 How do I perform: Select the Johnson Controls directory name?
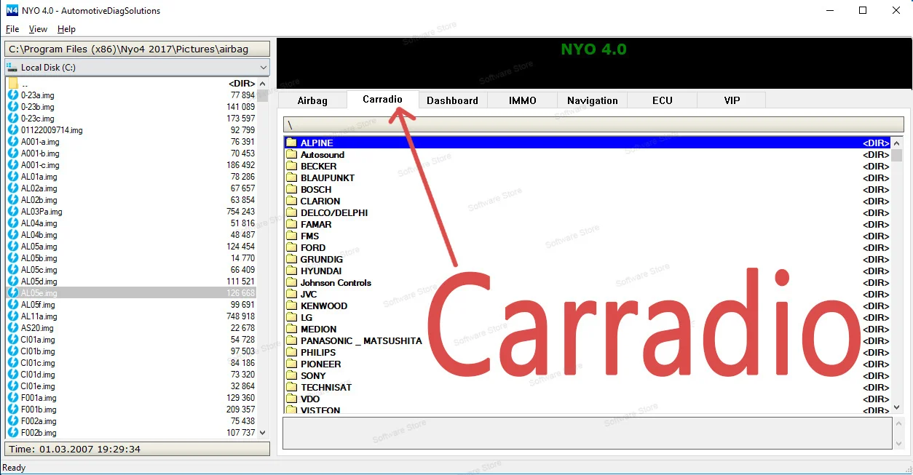(x=336, y=283)
